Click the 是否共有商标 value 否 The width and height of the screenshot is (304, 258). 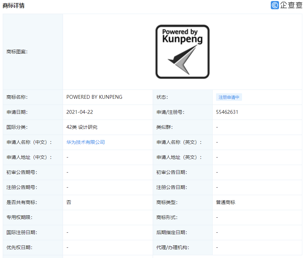(x=69, y=202)
